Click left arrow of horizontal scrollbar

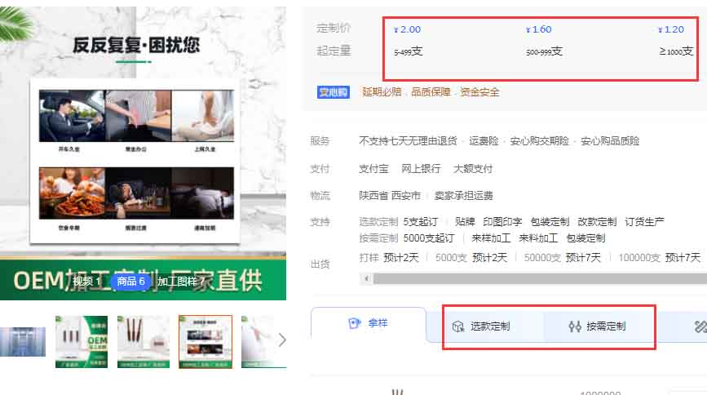368,278
